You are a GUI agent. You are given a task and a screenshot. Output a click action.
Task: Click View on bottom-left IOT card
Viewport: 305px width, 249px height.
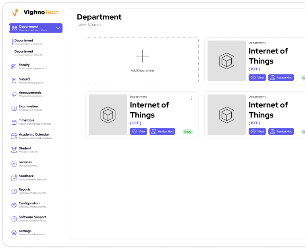(x=139, y=132)
